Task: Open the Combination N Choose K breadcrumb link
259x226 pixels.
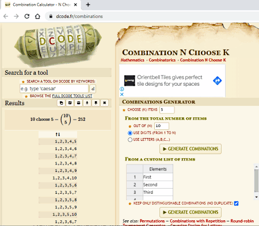Action: coord(203,60)
